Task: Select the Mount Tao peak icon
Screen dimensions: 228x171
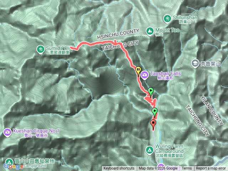Action: tap(150, 31)
